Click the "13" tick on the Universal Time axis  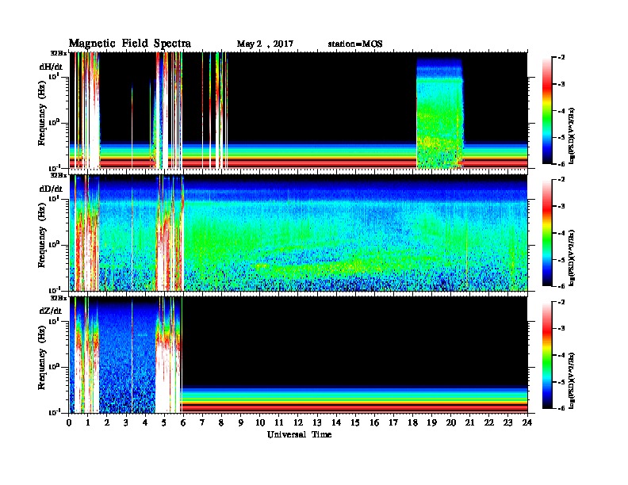coord(317,423)
